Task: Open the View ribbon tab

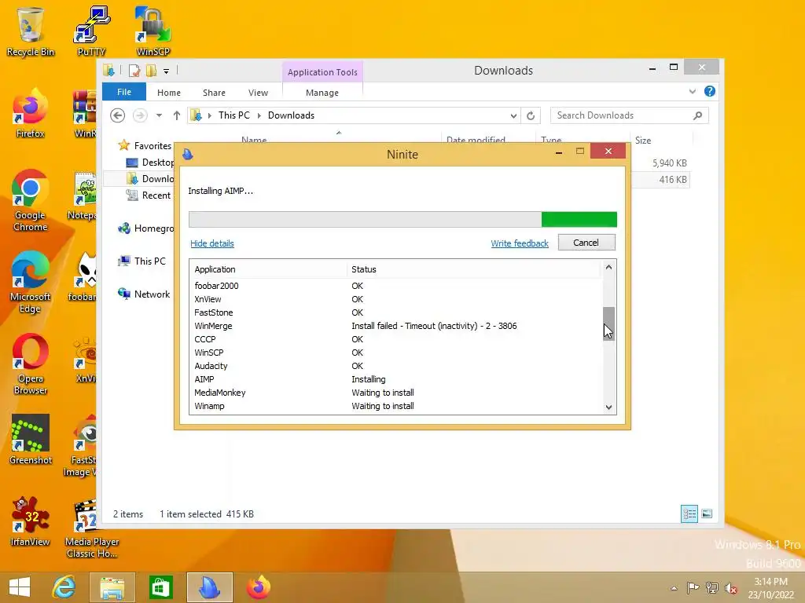Action: point(258,93)
